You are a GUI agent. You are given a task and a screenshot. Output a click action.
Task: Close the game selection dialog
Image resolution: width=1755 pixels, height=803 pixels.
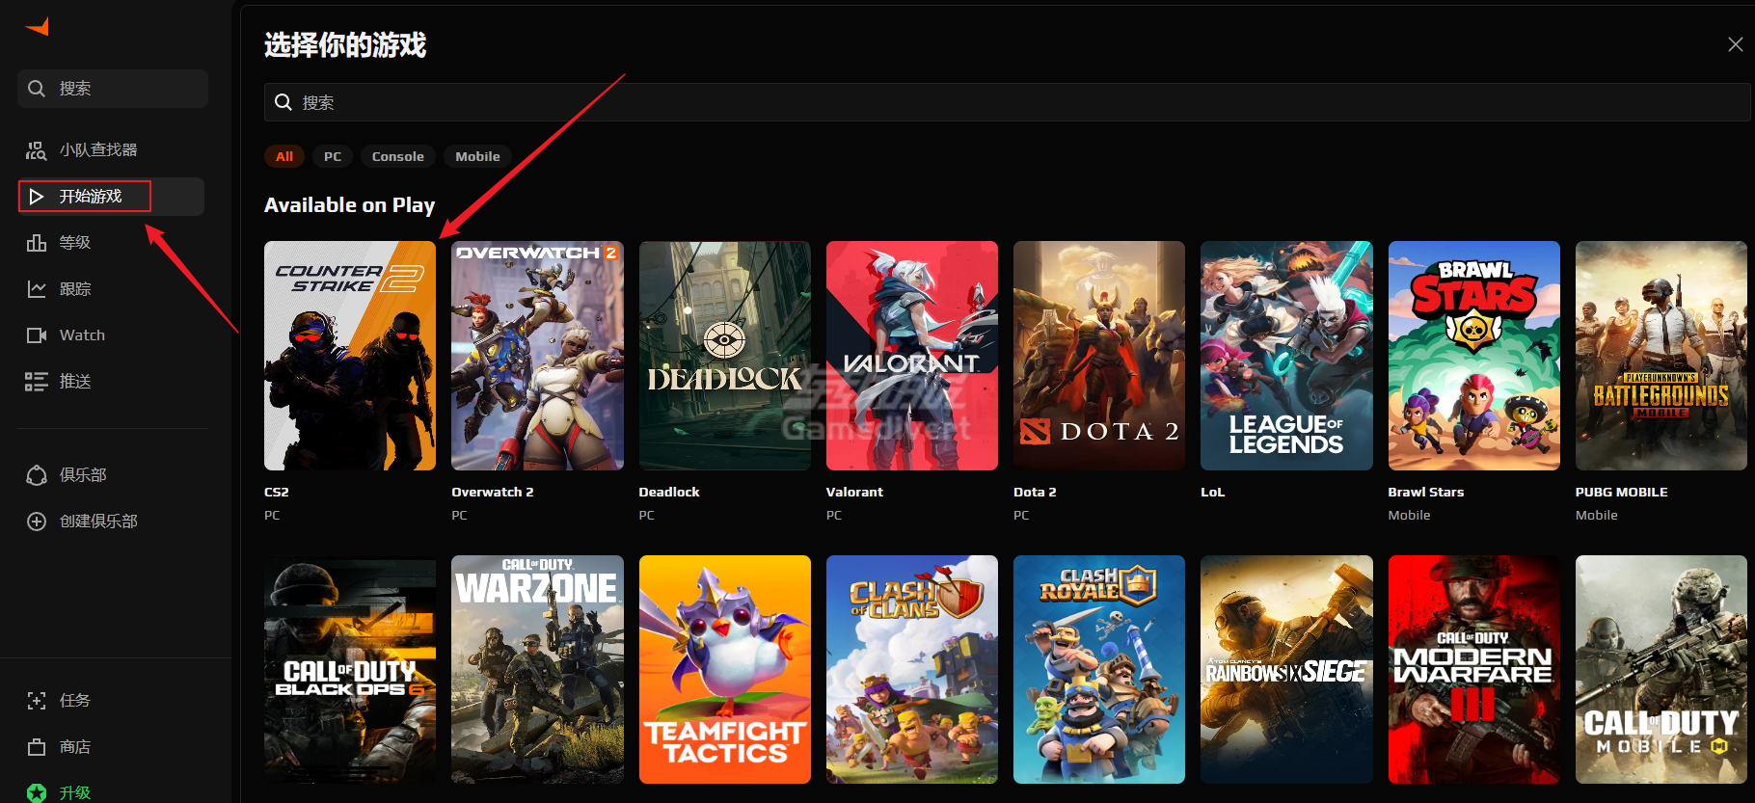[1735, 44]
